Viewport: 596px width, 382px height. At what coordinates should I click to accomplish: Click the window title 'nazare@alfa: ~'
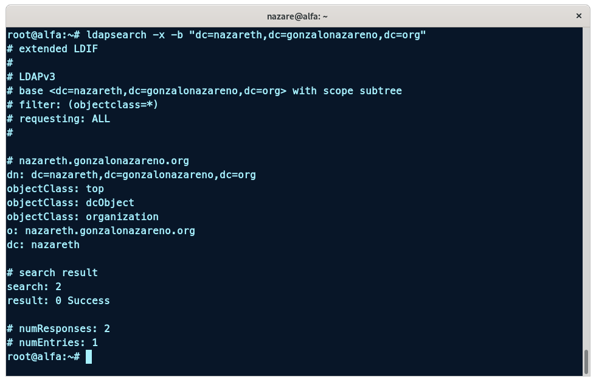pyautogui.click(x=297, y=16)
